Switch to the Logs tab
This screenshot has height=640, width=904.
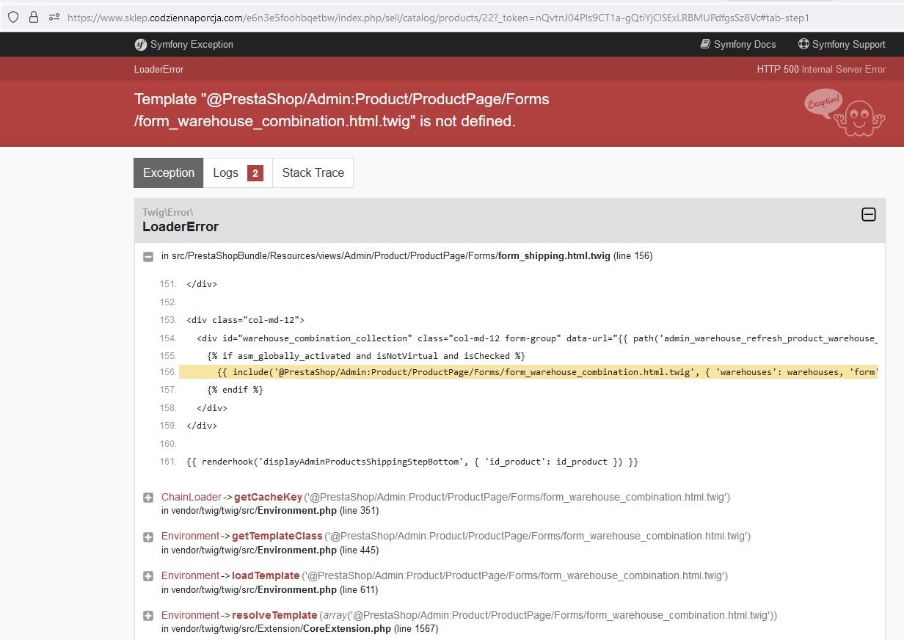click(238, 172)
